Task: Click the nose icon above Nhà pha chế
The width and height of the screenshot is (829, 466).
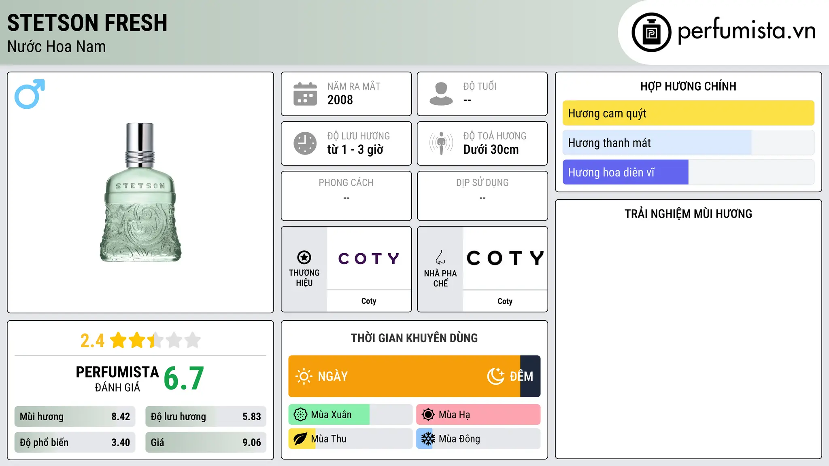Action: (440, 257)
